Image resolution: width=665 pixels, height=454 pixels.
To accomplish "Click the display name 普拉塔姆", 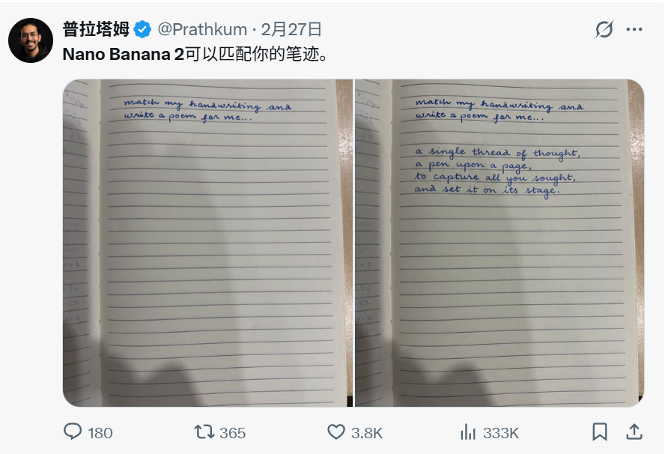I will click(96, 30).
